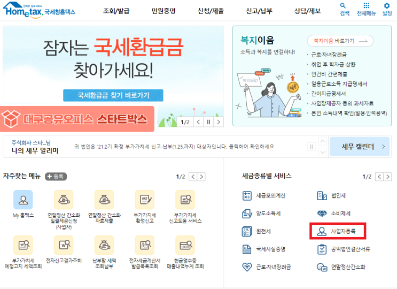The image size is (397, 289).
Task: Open 부가가치세 신고도움 서비스 icon
Action: pos(185,200)
